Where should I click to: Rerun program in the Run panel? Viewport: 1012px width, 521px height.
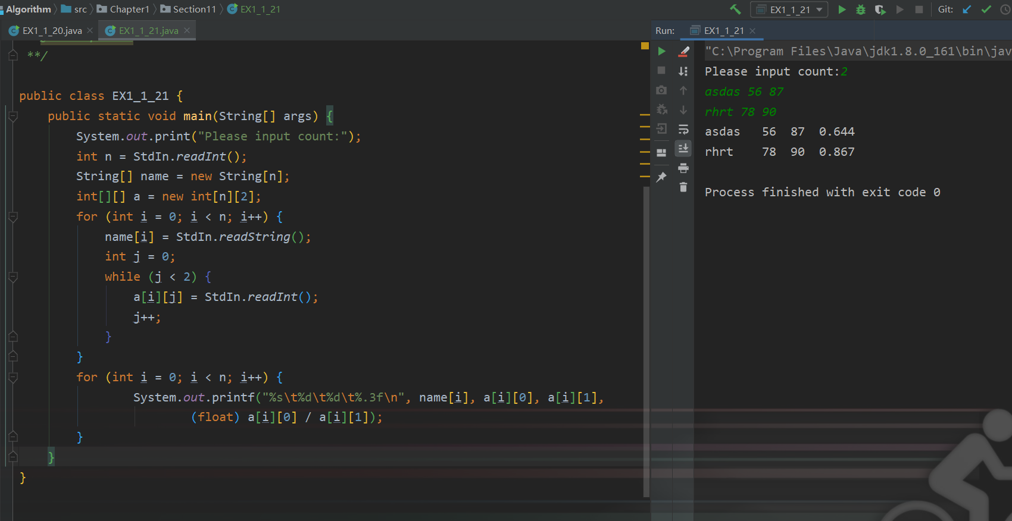pos(661,51)
